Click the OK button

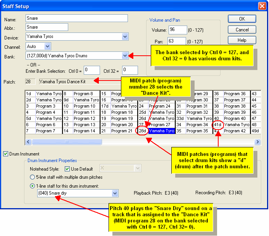242,19
